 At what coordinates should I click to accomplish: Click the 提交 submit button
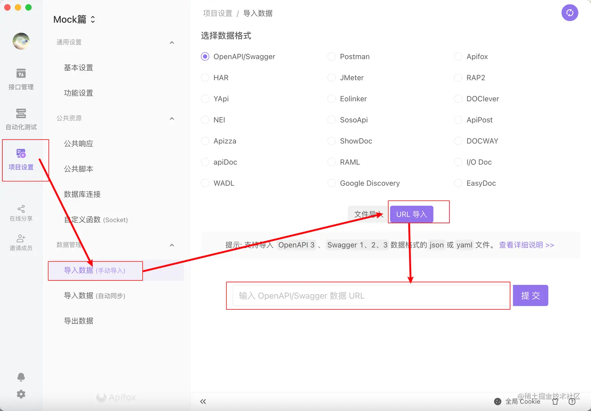(530, 296)
